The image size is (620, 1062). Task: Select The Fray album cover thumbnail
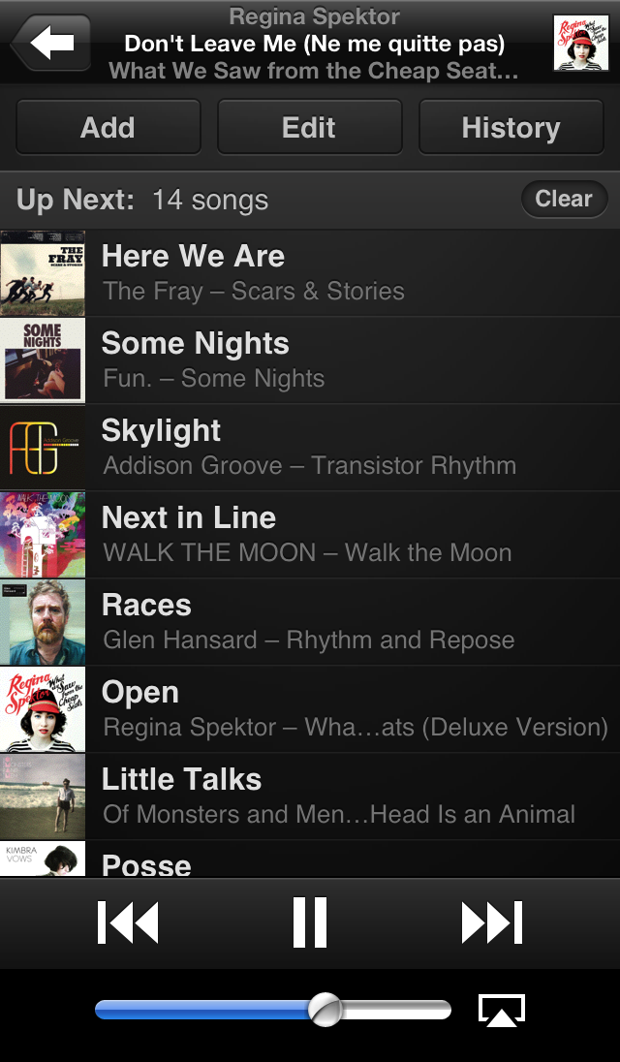pyautogui.click(x=43, y=273)
